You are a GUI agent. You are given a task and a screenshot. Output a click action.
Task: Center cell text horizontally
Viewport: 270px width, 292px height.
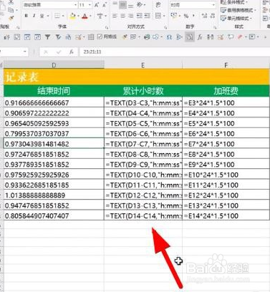click(x=122, y=16)
